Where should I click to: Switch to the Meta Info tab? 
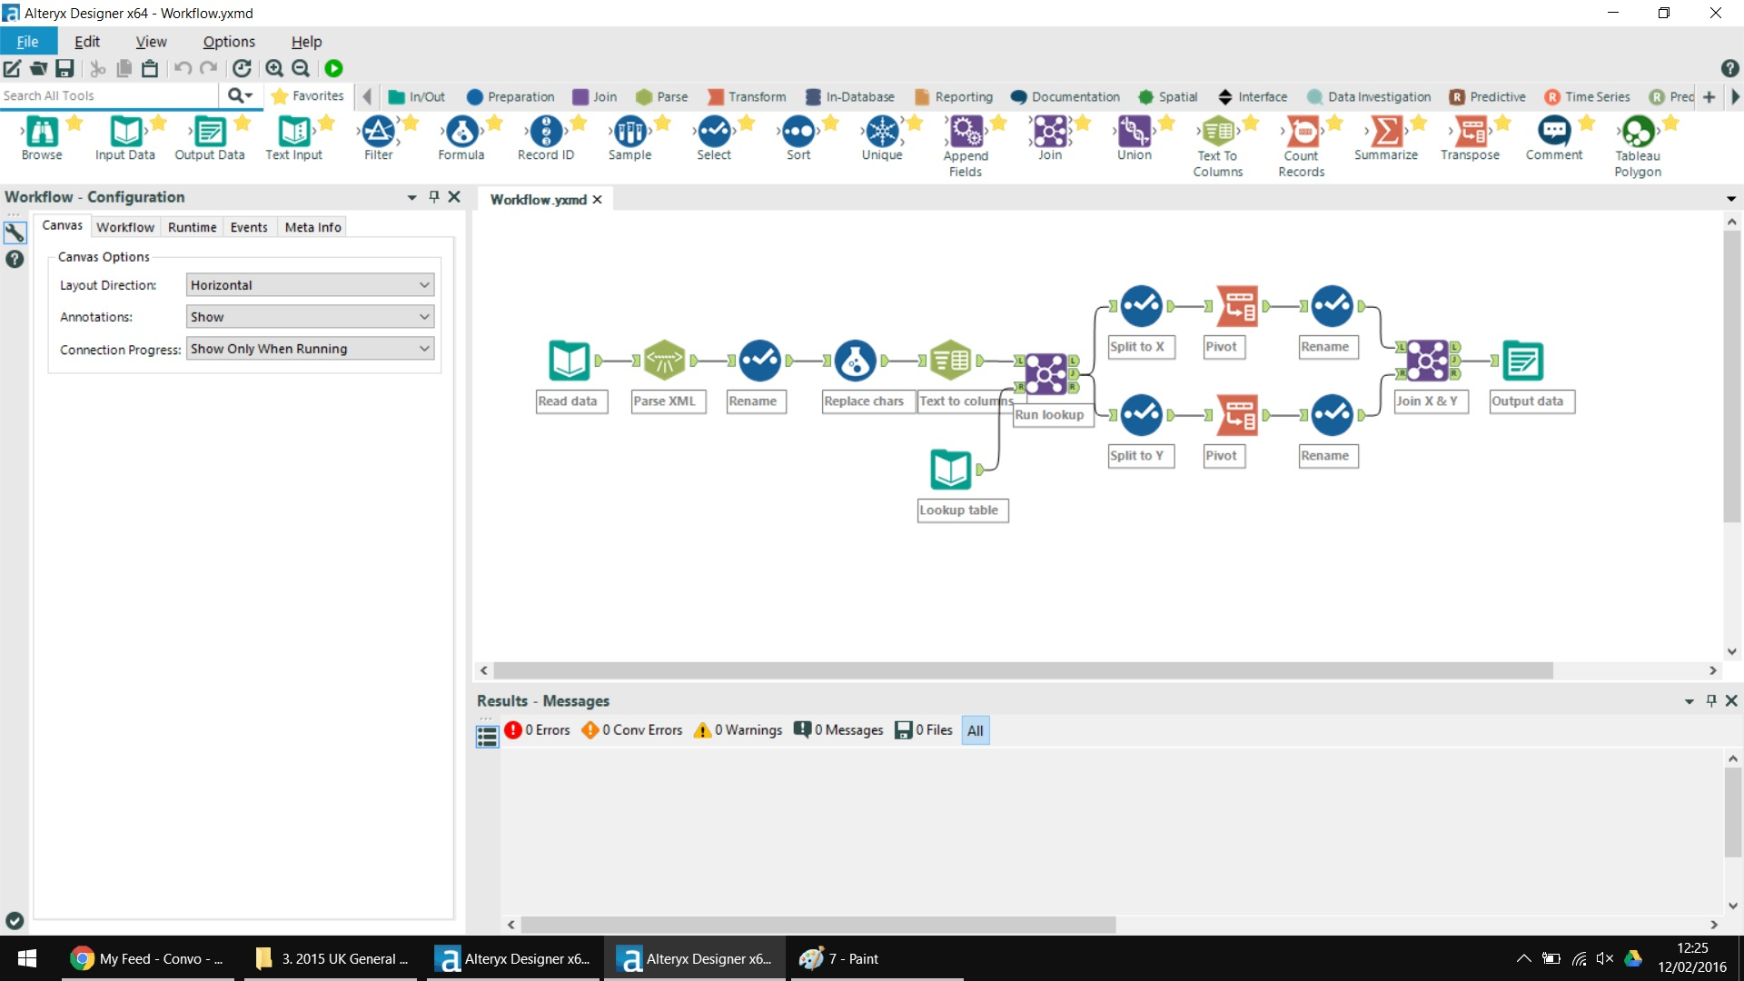312,227
